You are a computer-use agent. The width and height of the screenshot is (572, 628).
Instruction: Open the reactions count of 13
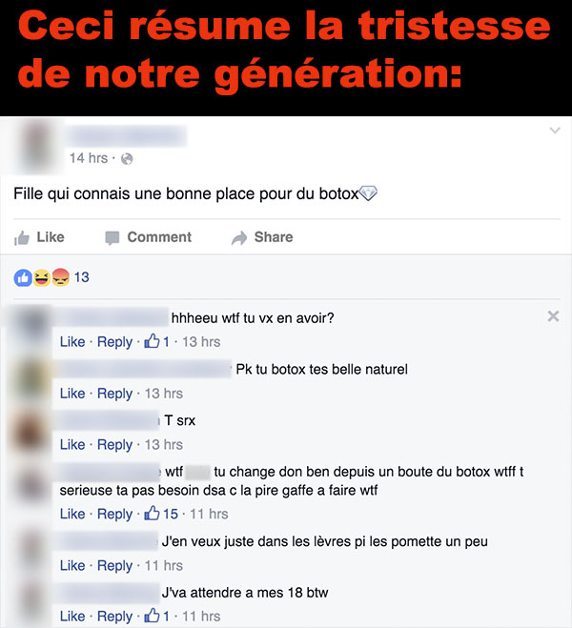[x=82, y=277]
